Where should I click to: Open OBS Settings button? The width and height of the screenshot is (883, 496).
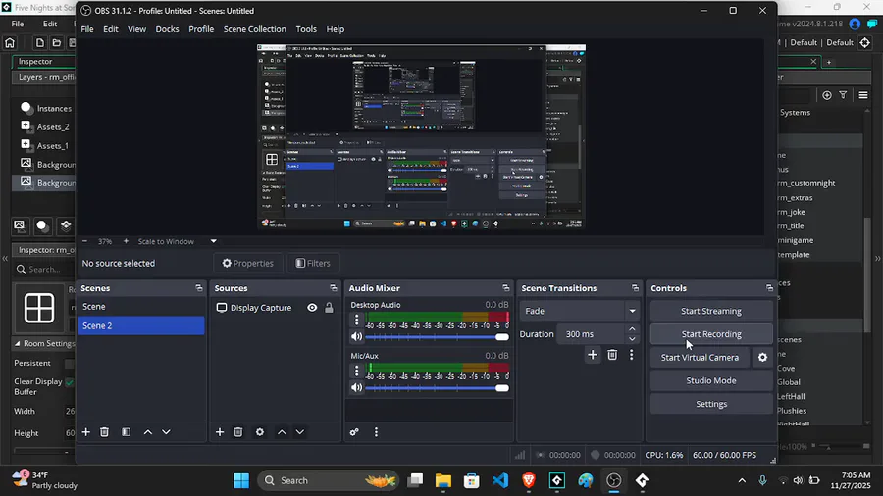(711, 404)
